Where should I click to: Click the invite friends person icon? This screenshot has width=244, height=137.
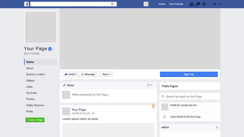click(165, 117)
